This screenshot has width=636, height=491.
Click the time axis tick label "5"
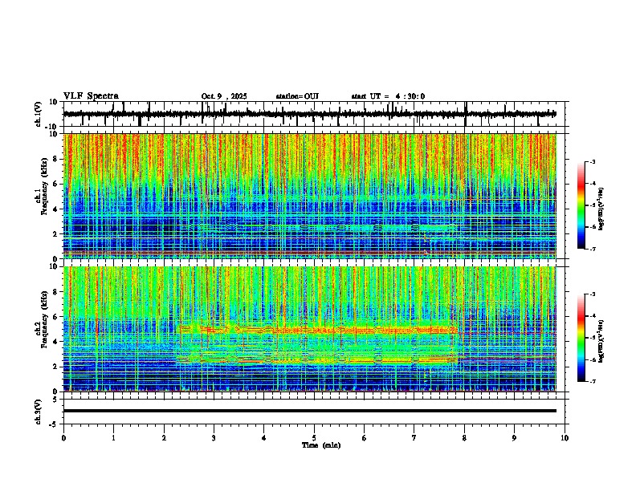click(314, 438)
